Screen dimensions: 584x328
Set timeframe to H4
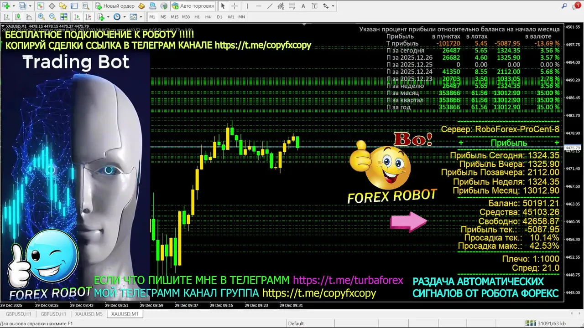click(208, 17)
